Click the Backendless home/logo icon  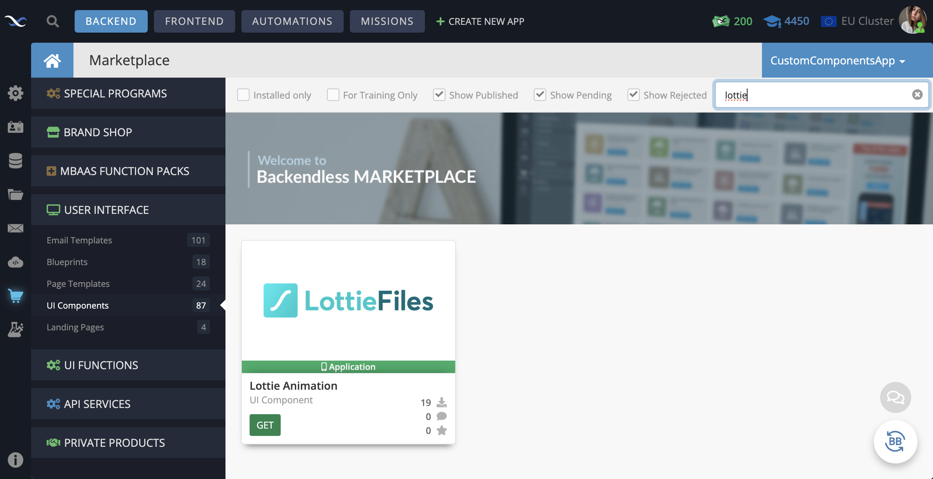click(16, 21)
